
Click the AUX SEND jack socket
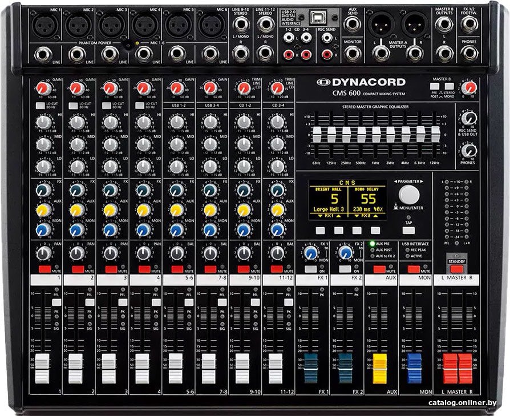[353, 25]
